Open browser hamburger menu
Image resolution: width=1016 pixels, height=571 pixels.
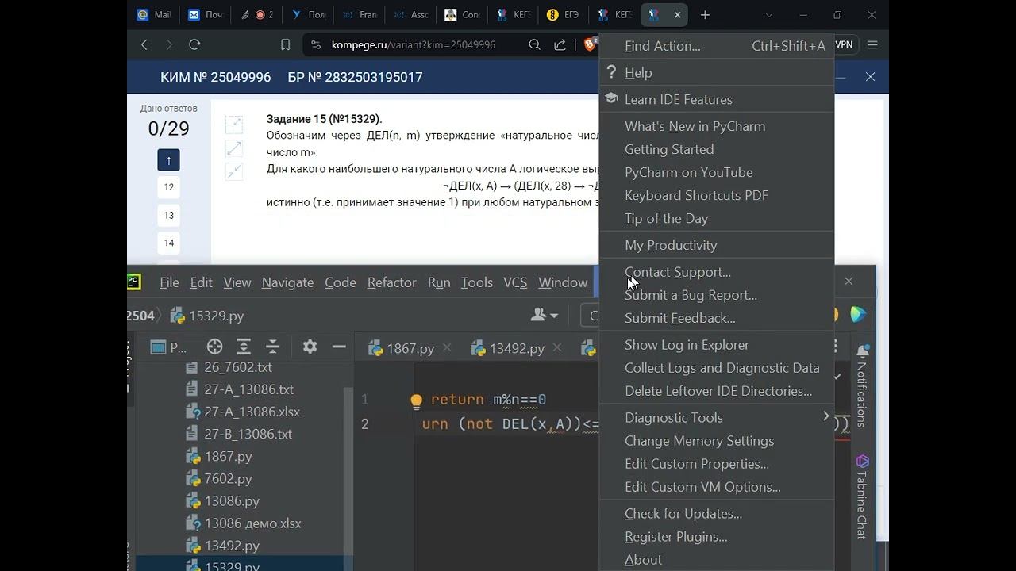(x=872, y=45)
